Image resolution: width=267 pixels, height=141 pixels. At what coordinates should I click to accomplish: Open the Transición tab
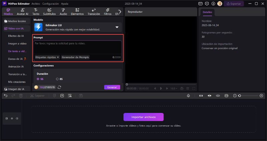tap(94, 12)
